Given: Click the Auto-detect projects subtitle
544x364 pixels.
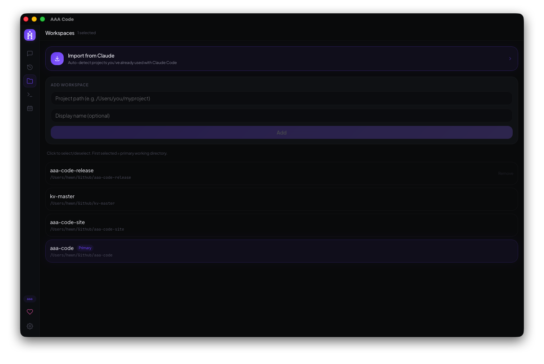Looking at the screenshot, I should click(x=122, y=63).
